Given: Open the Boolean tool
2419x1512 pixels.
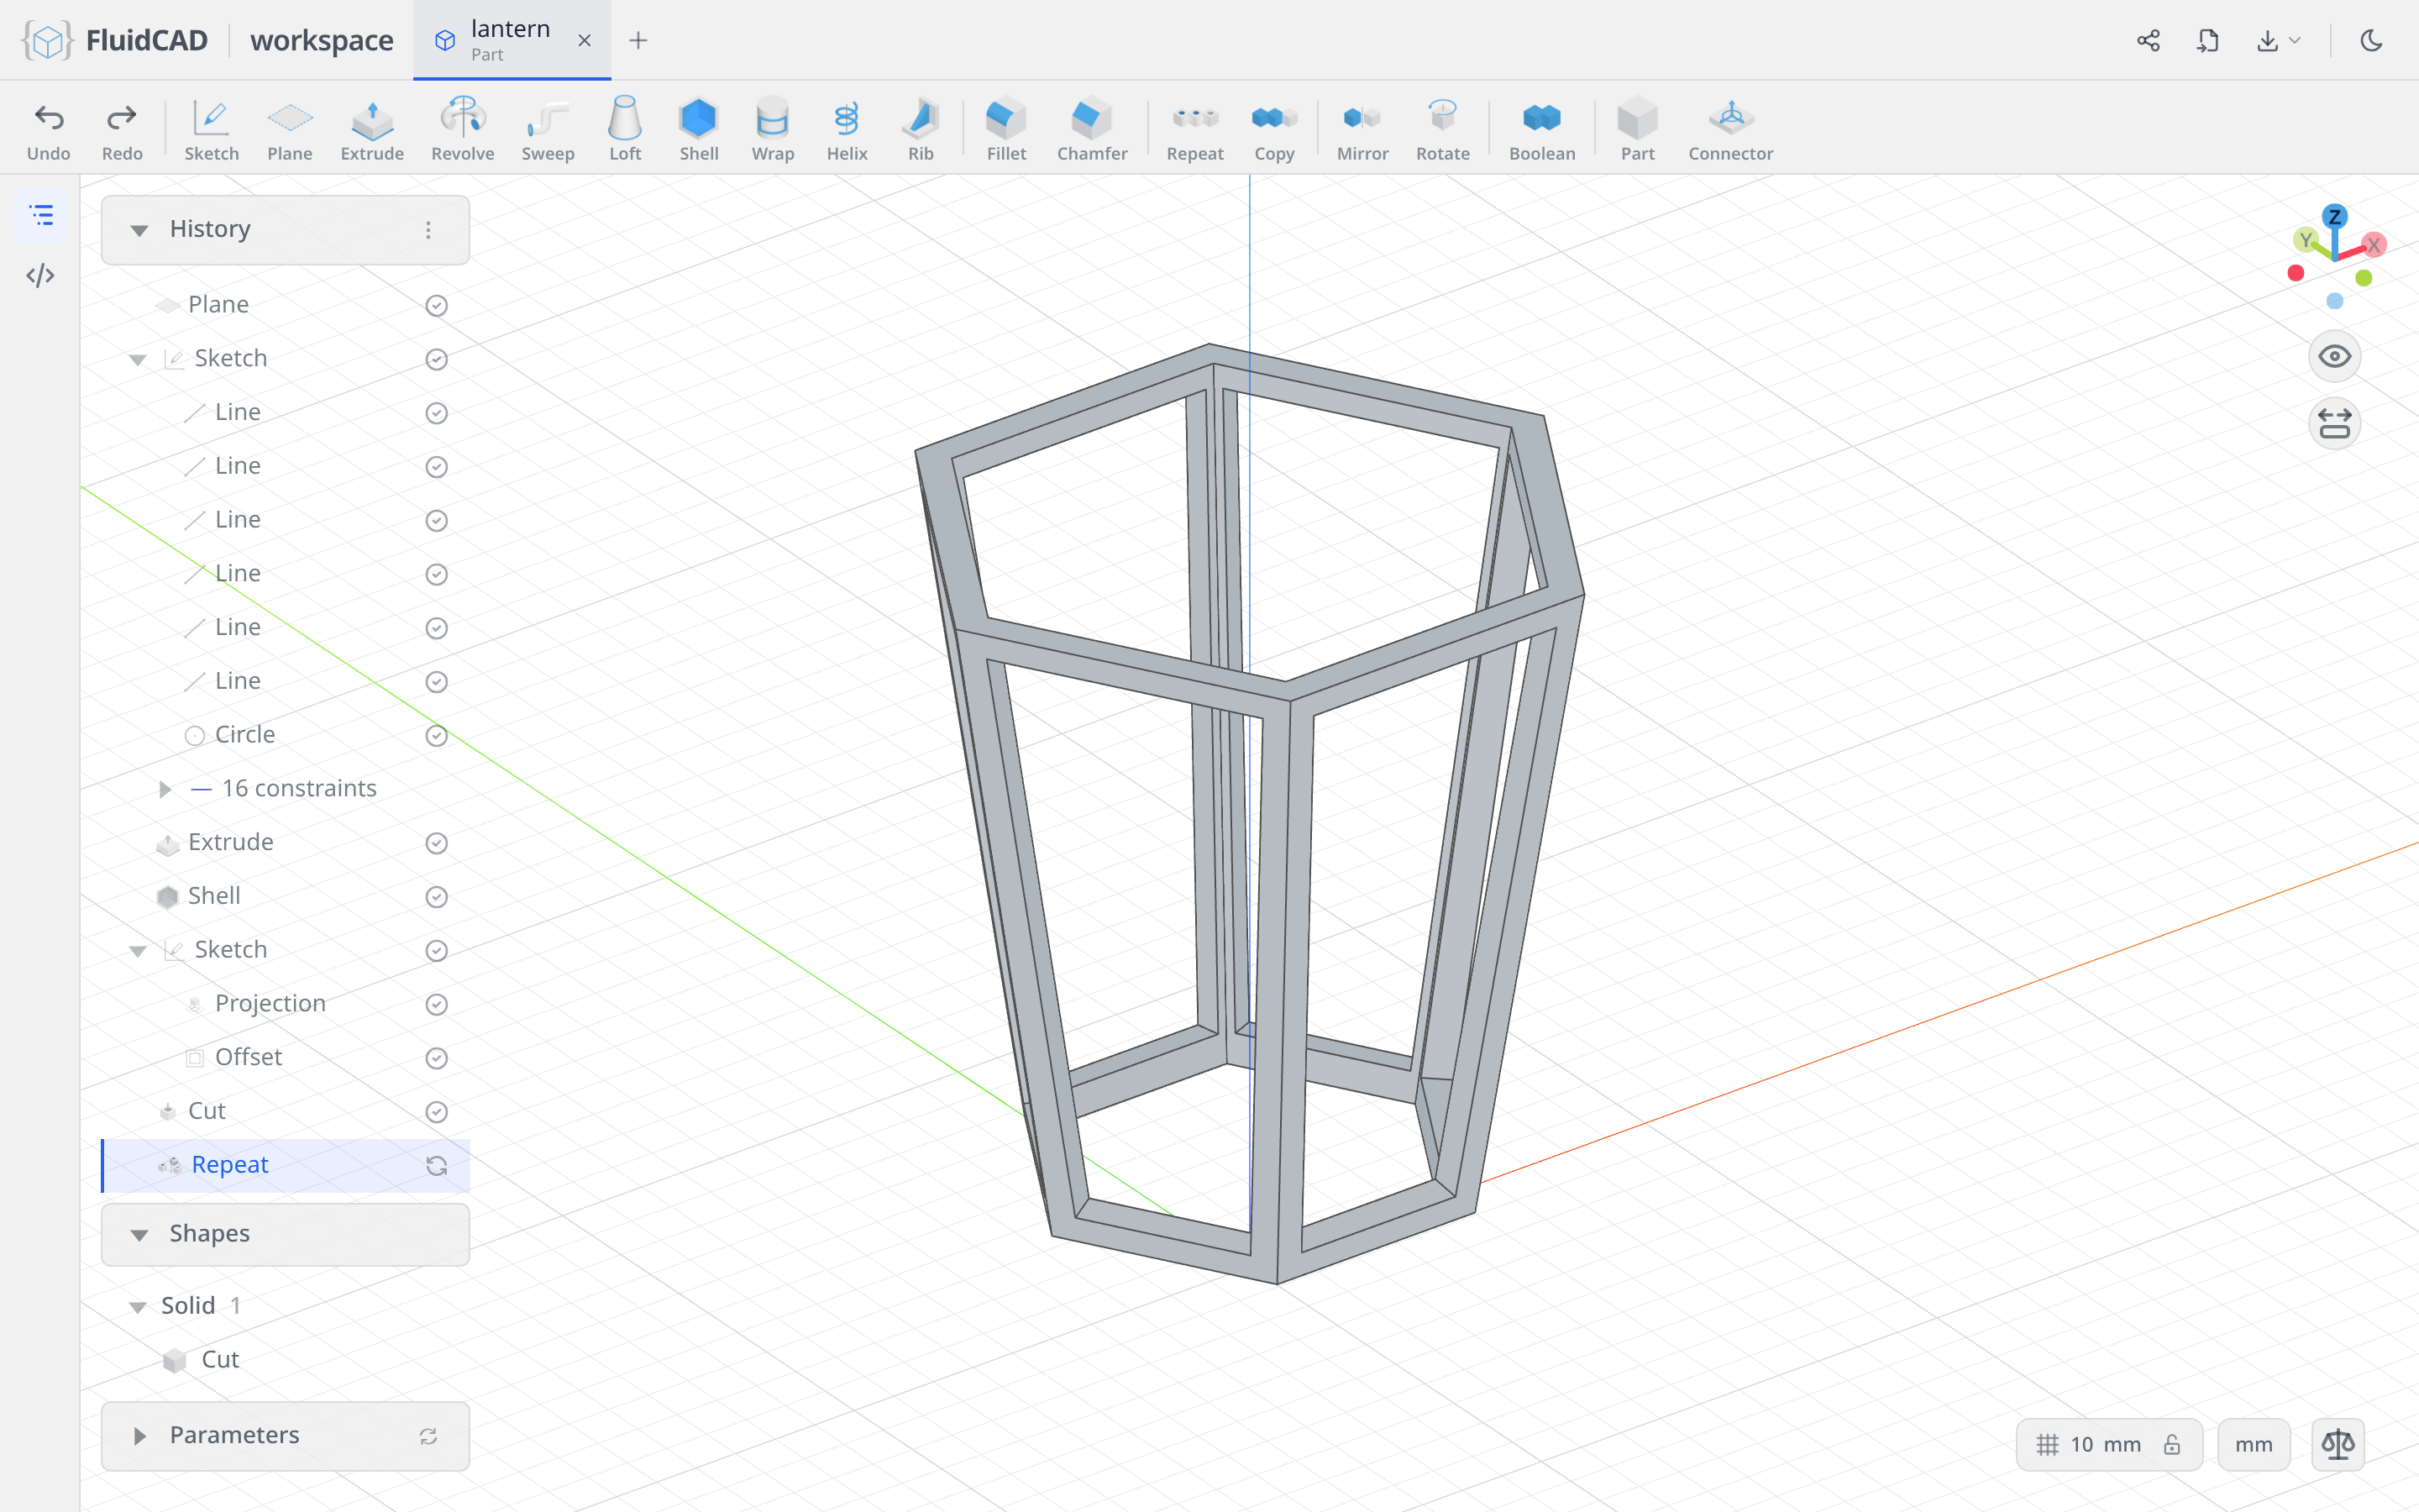Looking at the screenshot, I should click(x=1541, y=130).
